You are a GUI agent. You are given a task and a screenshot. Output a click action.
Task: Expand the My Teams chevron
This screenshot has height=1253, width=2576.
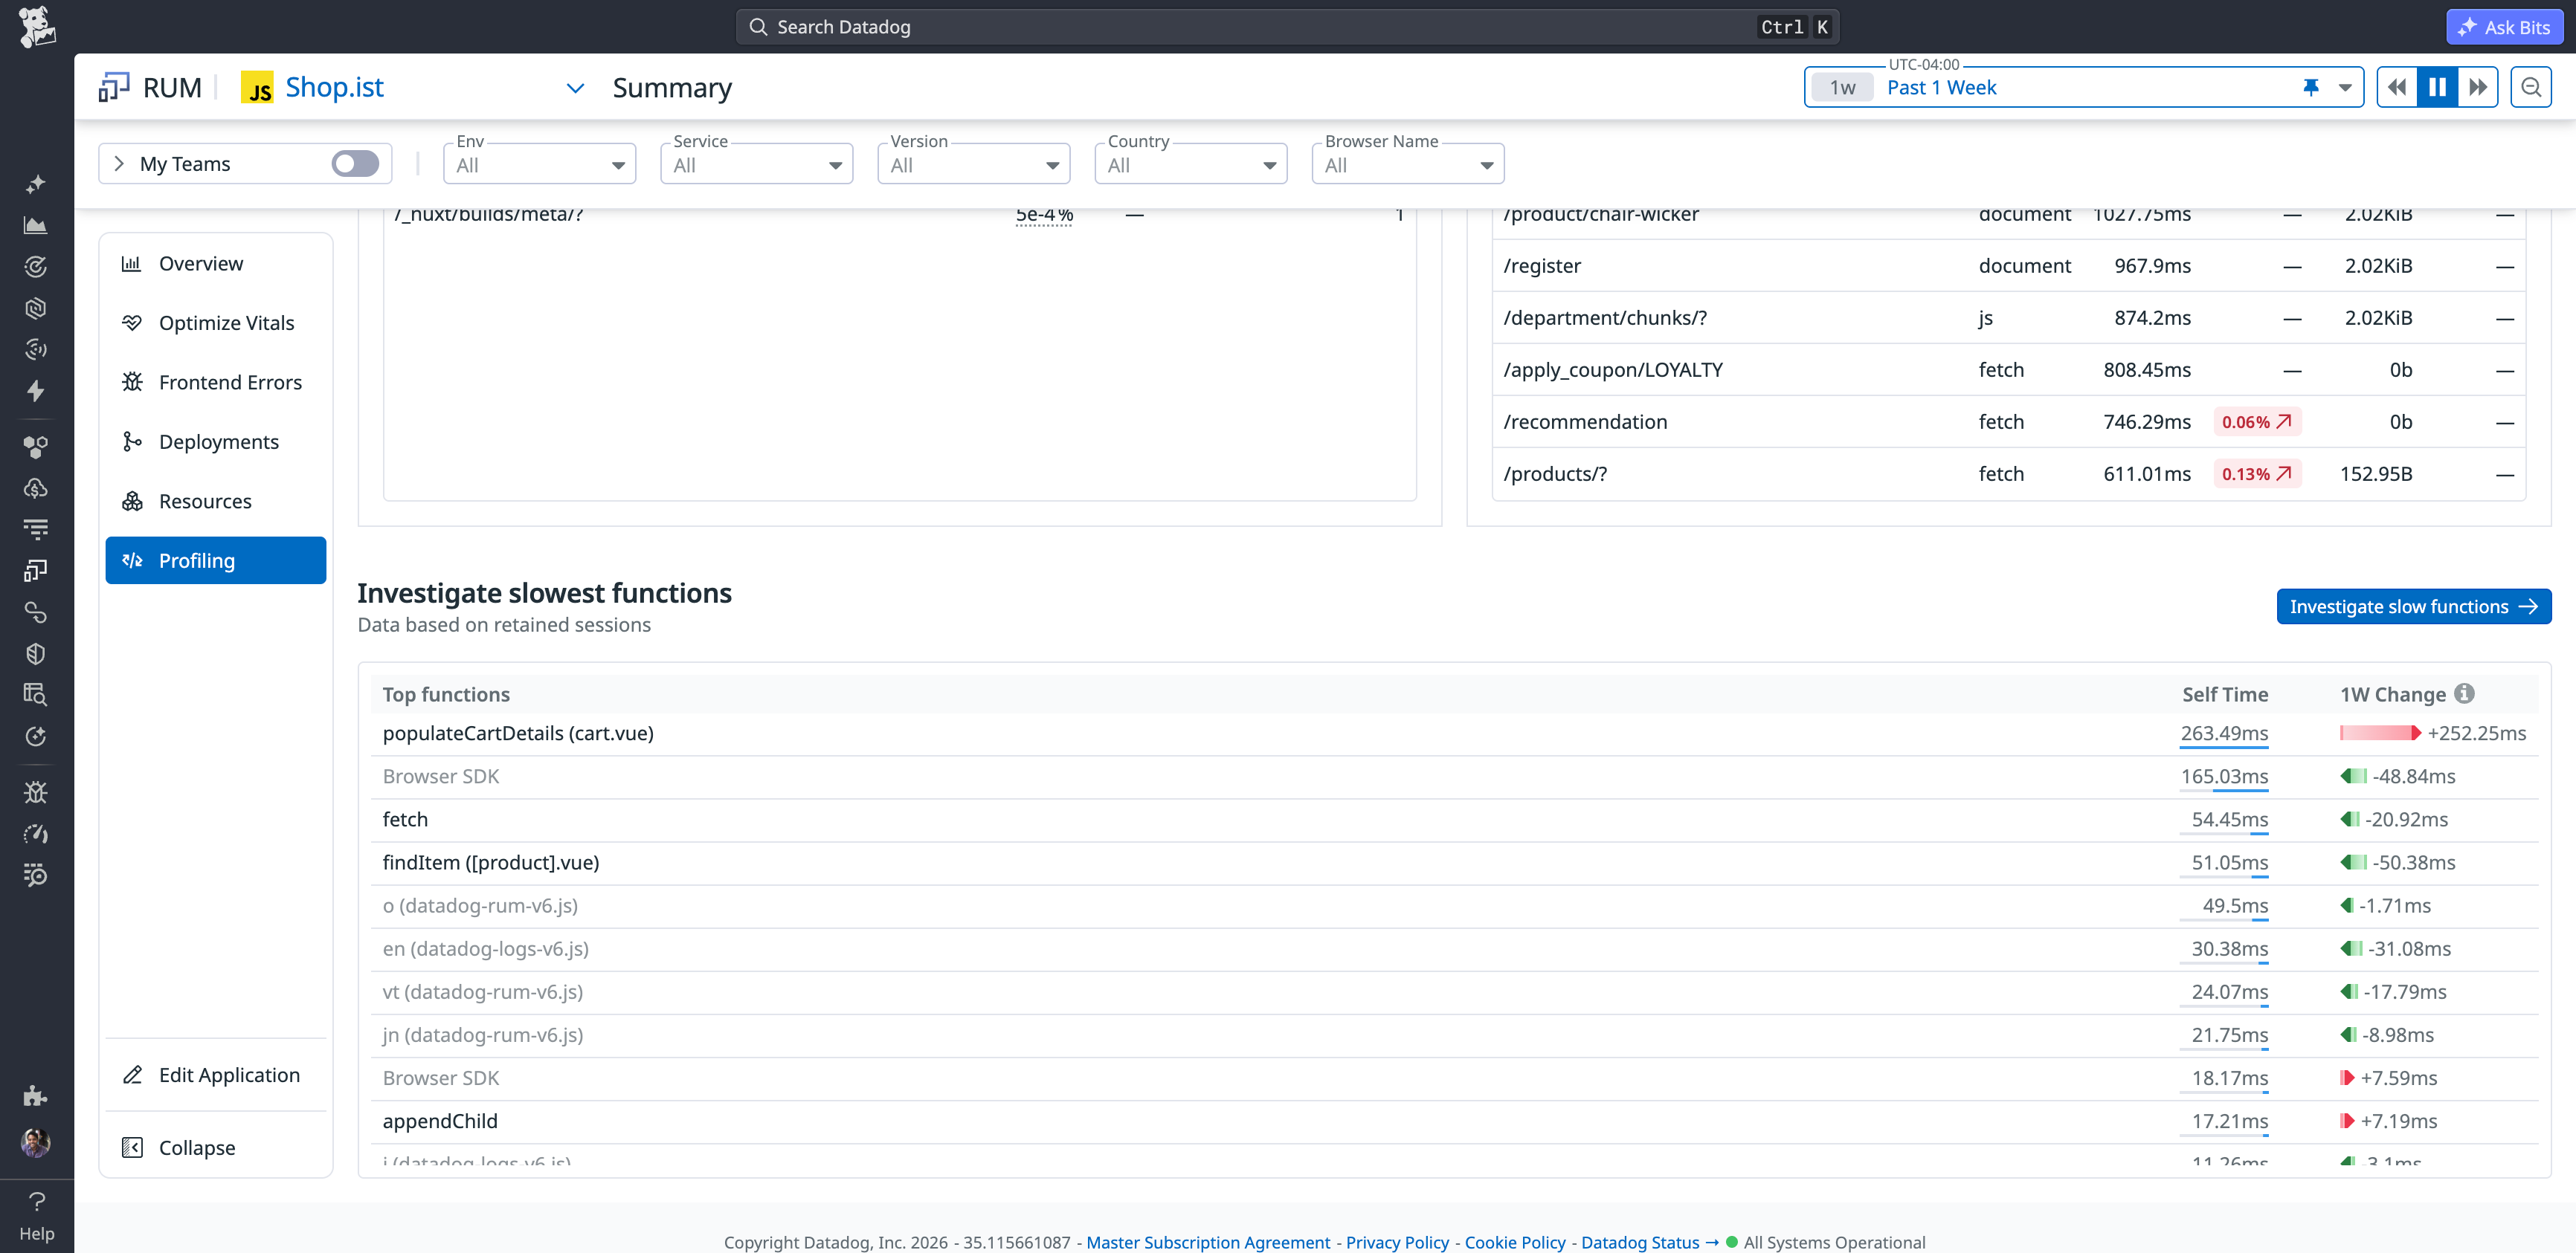click(x=119, y=163)
